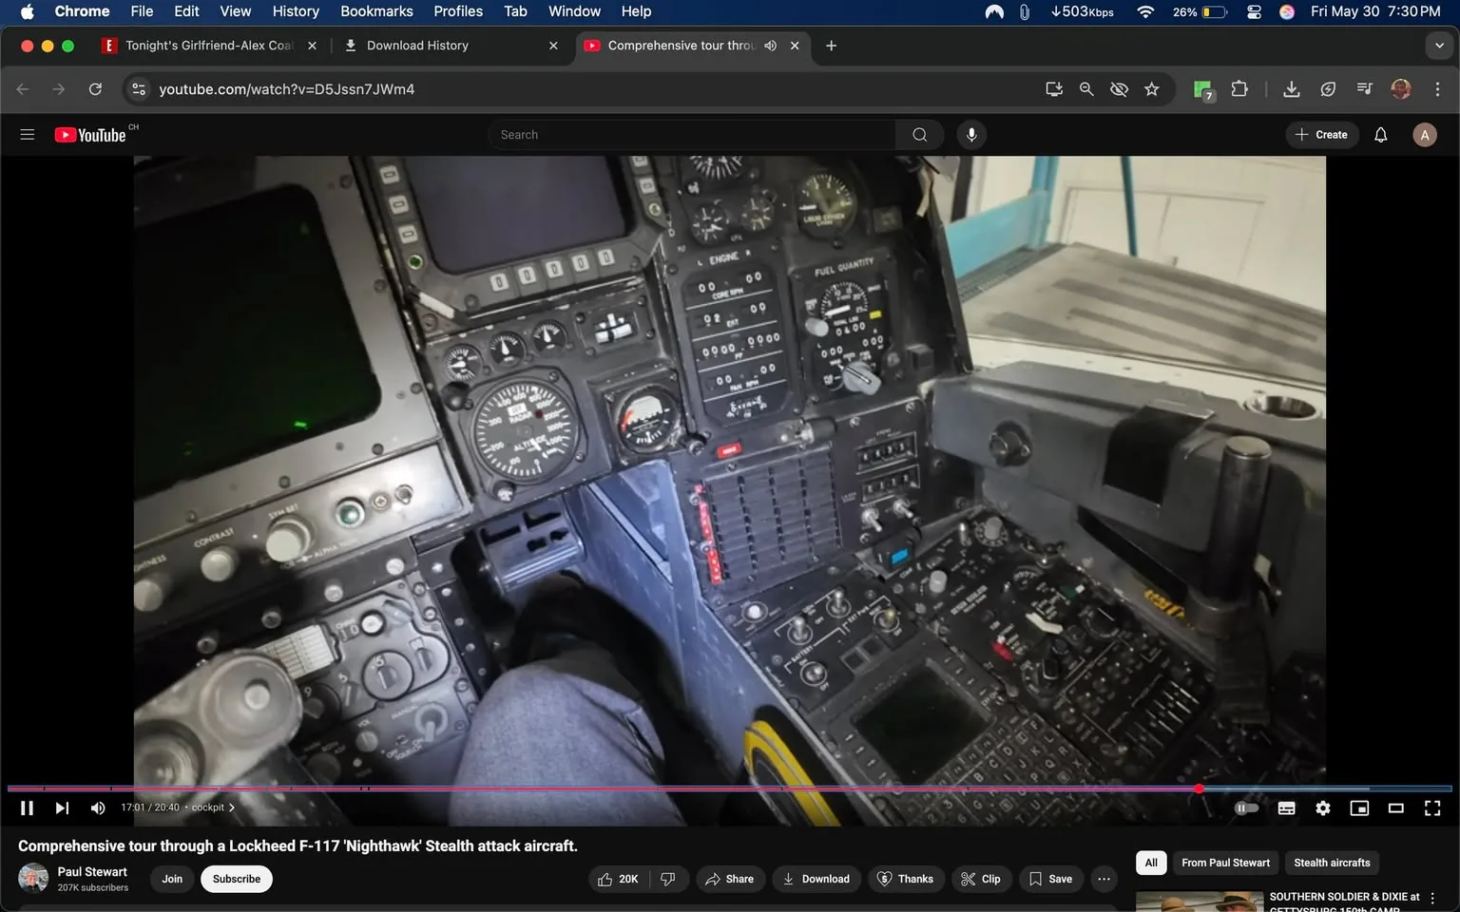The image size is (1460, 912).
Task: Open the player settings gear
Action: 1322,807
